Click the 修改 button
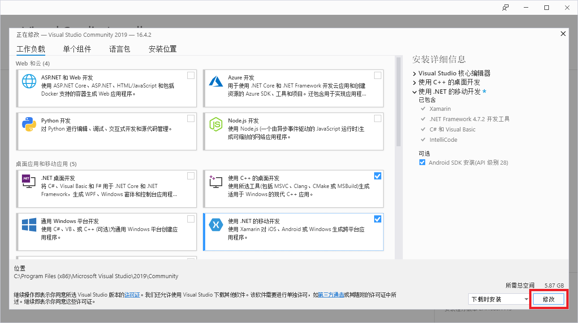 (x=549, y=299)
